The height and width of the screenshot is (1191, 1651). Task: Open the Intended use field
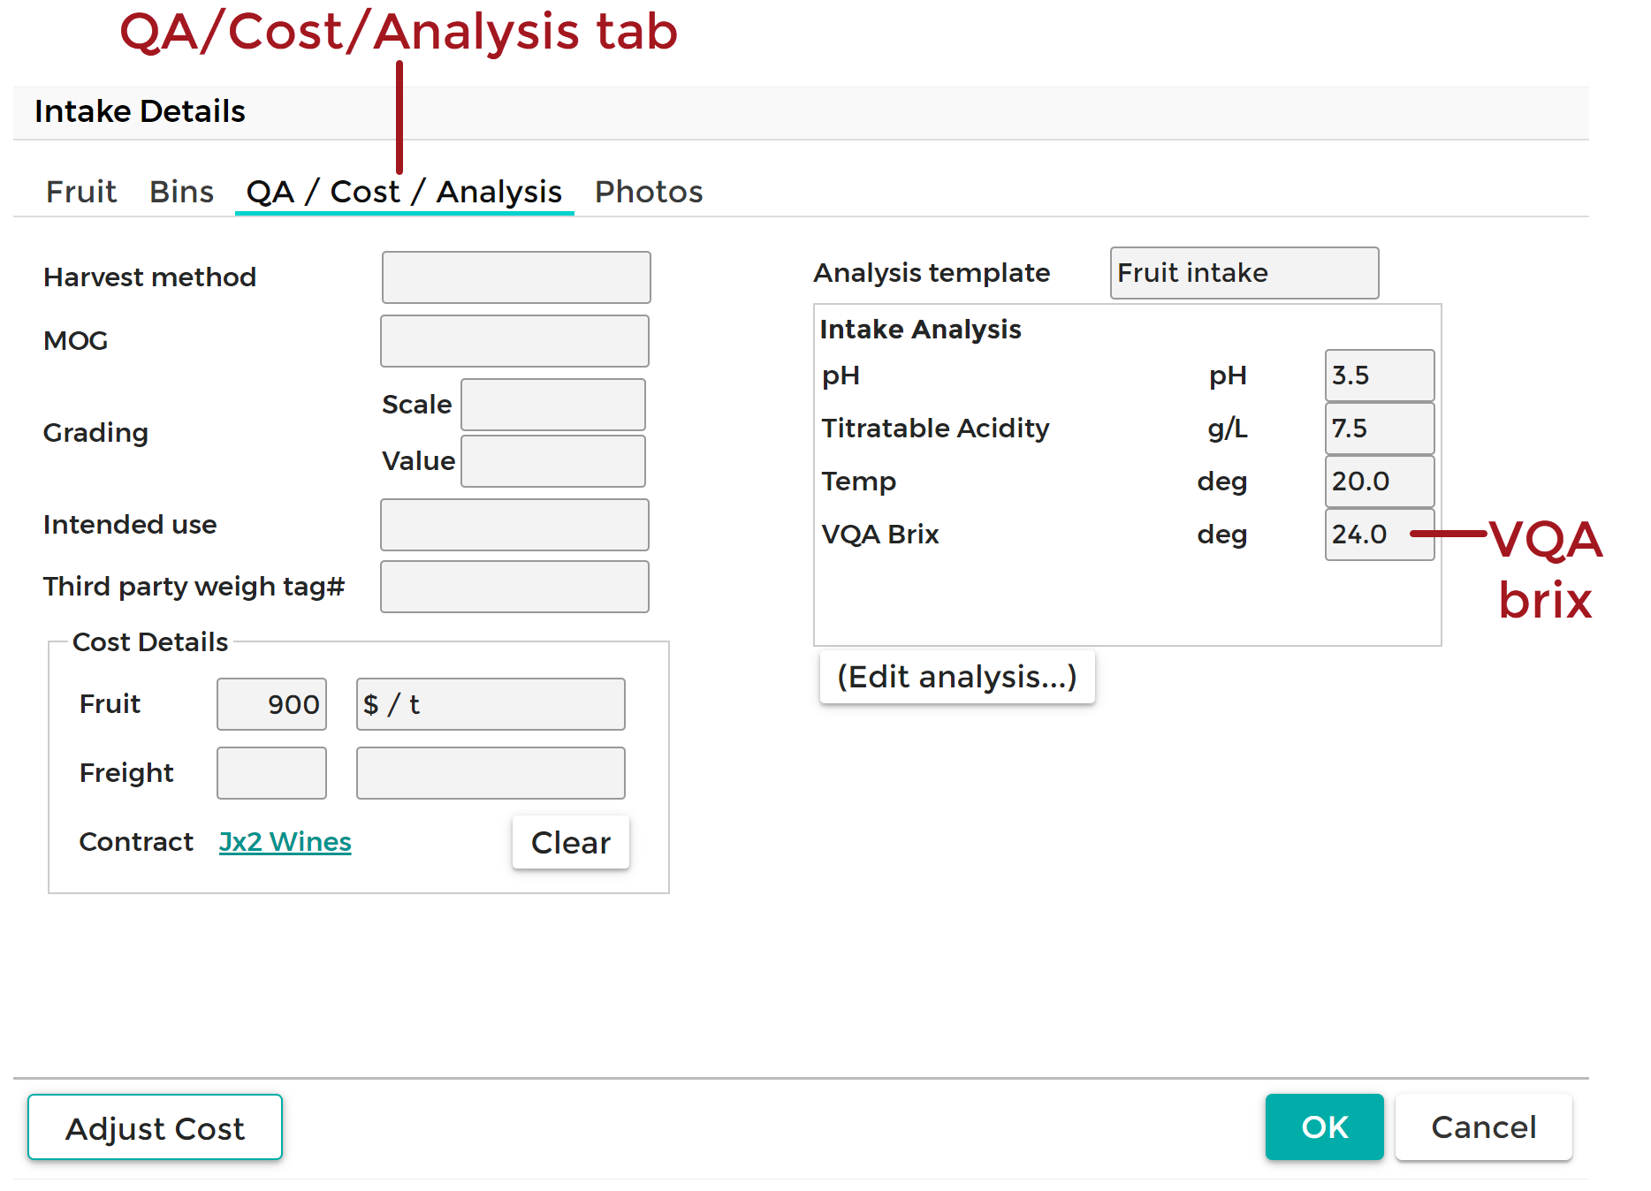pyautogui.click(x=514, y=525)
